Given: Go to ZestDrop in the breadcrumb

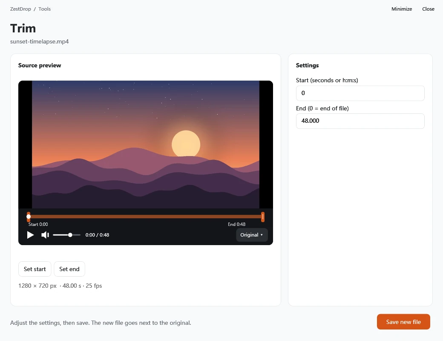Looking at the screenshot, I should [x=20, y=9].
